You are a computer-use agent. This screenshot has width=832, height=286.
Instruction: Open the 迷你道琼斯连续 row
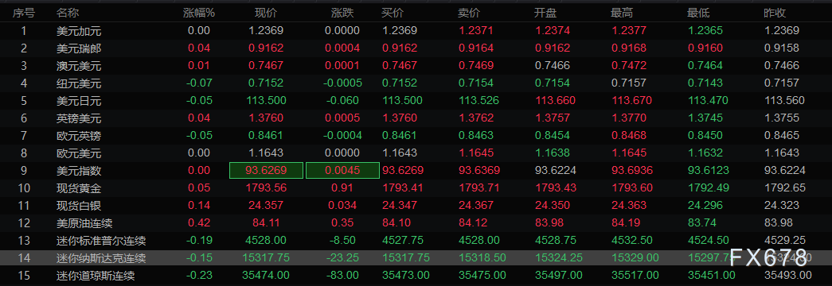pos(416,276)
